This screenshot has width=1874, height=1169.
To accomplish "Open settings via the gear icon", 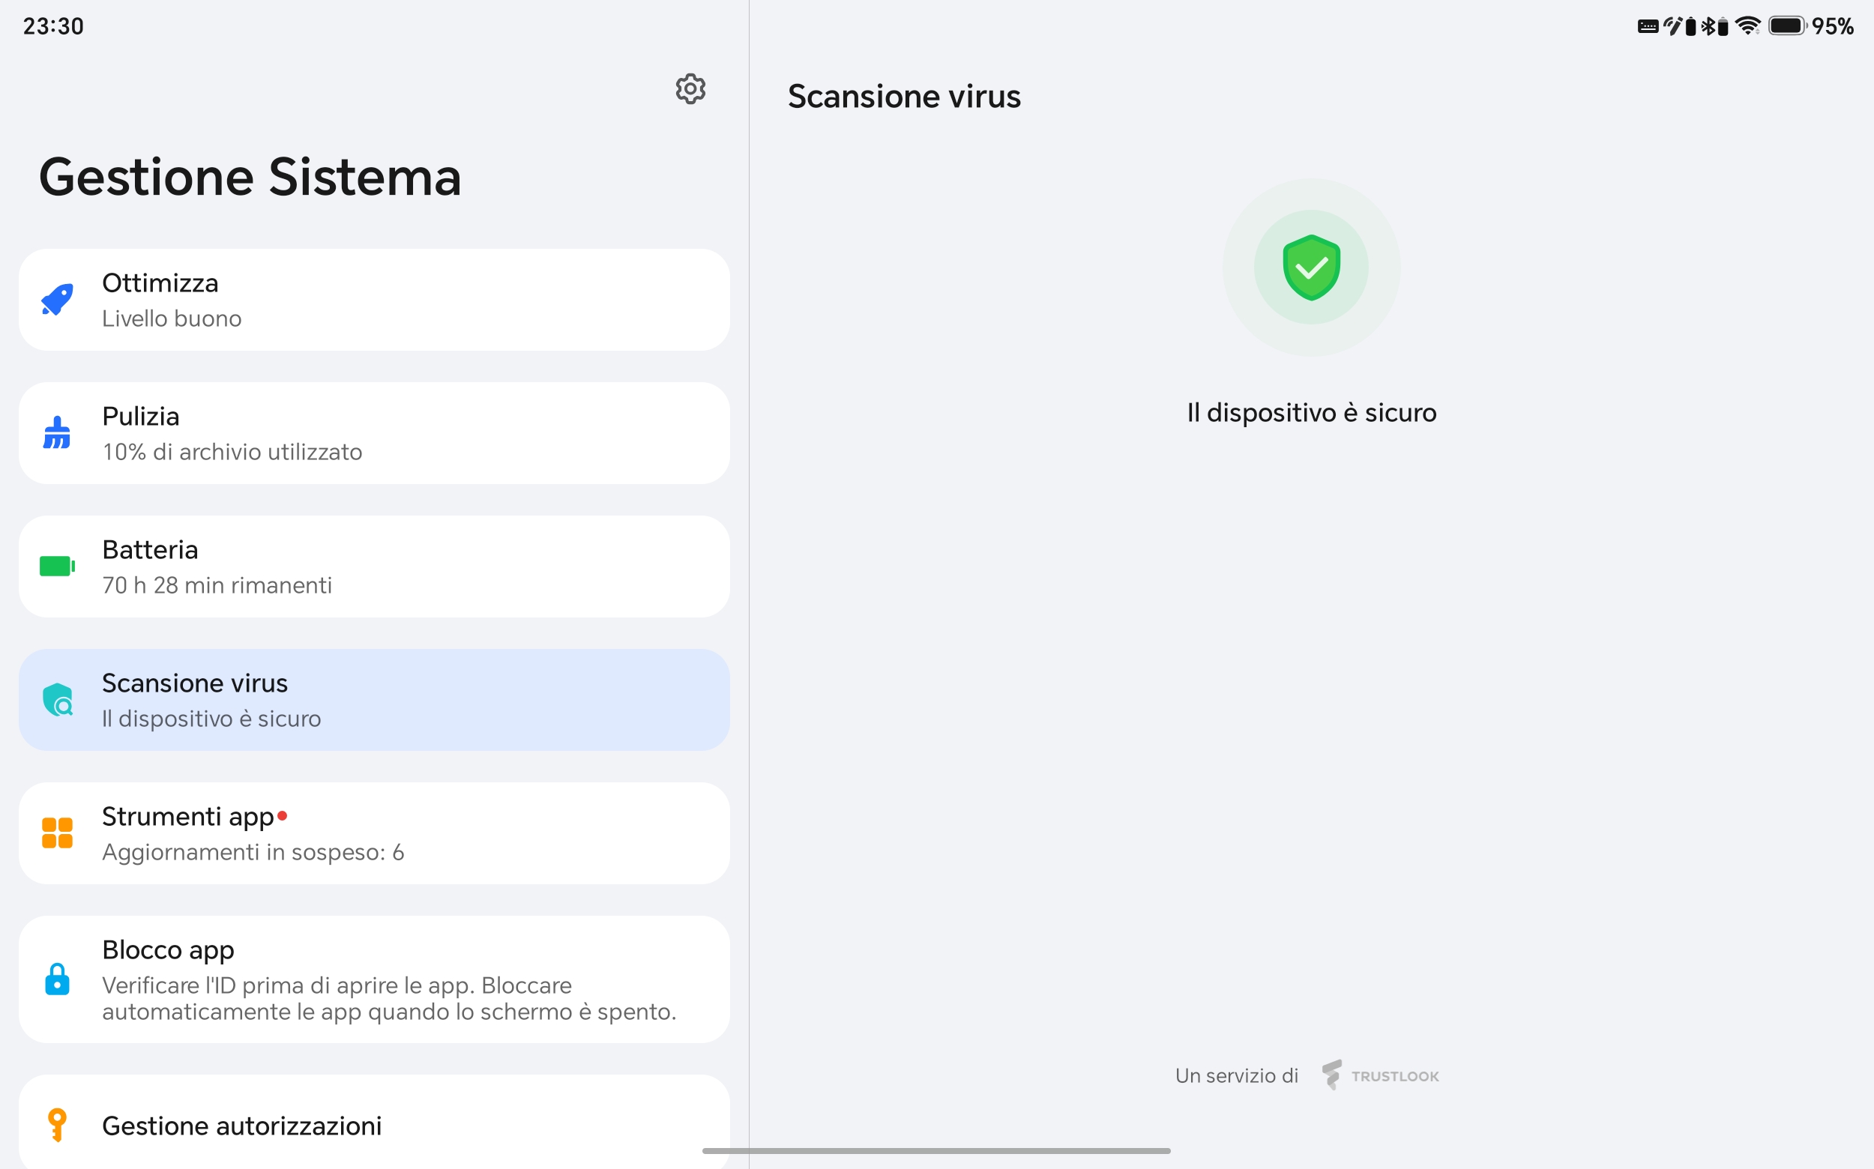I will (690, 89).
